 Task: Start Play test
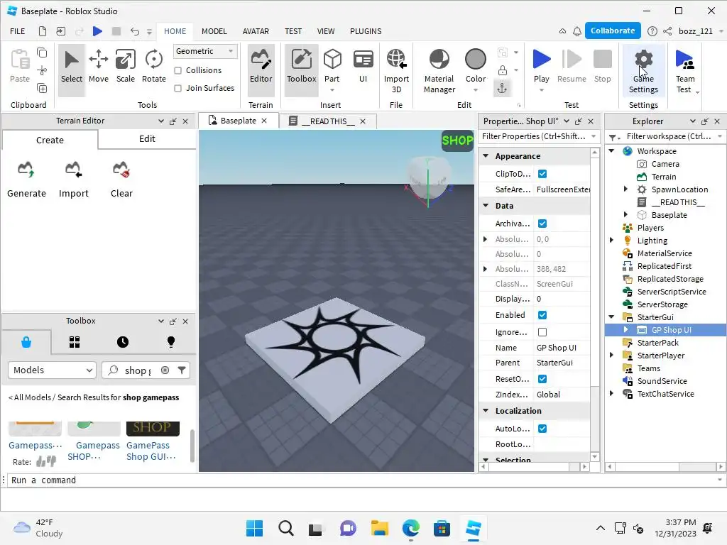tap(541, 66)
